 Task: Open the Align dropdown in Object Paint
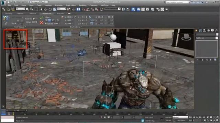click(48, 17)
